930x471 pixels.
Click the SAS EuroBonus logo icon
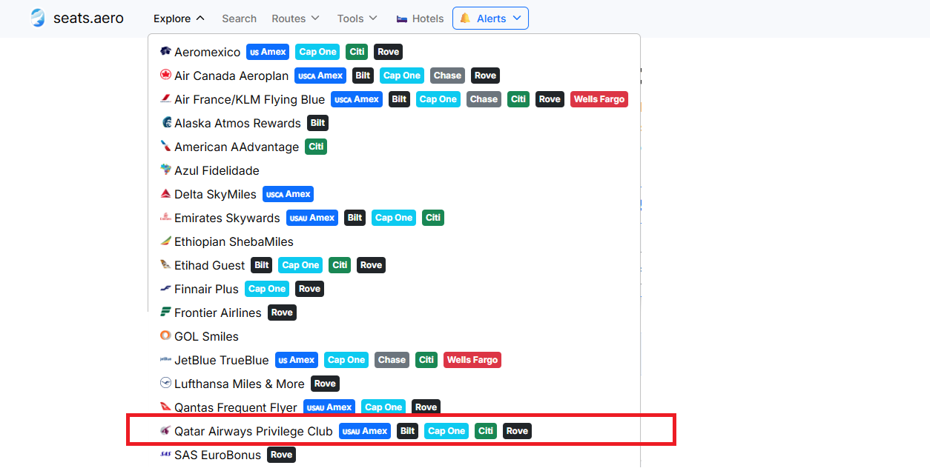165,454
